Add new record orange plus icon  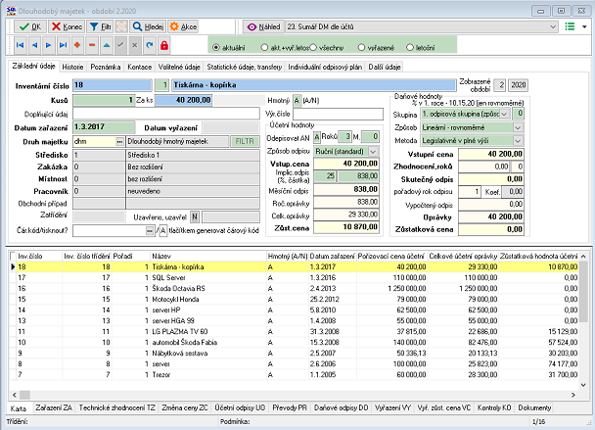pyautogui.click(x=77, y=45)
